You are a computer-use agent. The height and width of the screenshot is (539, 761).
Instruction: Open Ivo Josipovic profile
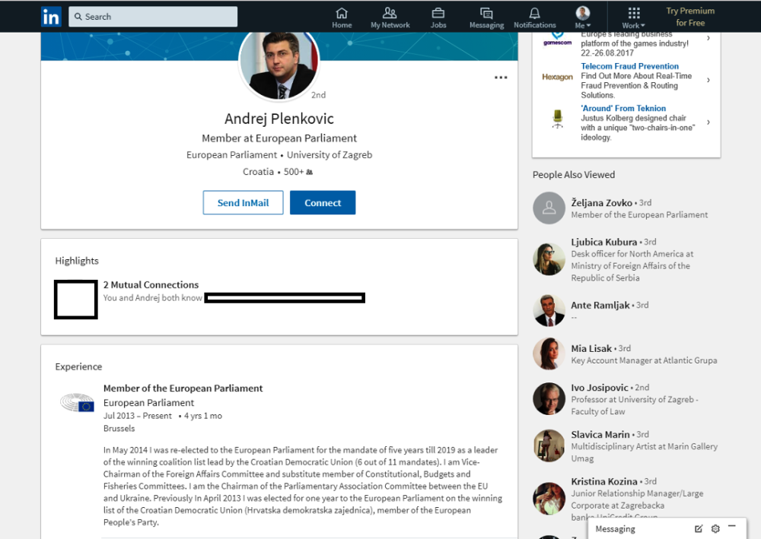click(x=600, y=388)
